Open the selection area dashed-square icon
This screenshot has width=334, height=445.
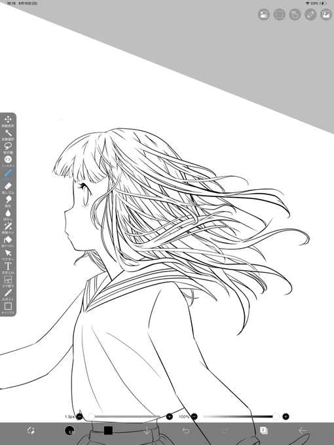(x=280, y=14)
